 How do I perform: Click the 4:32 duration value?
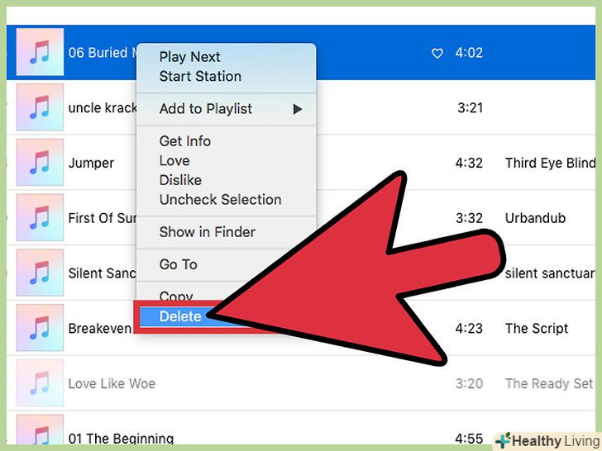[469, 163]
